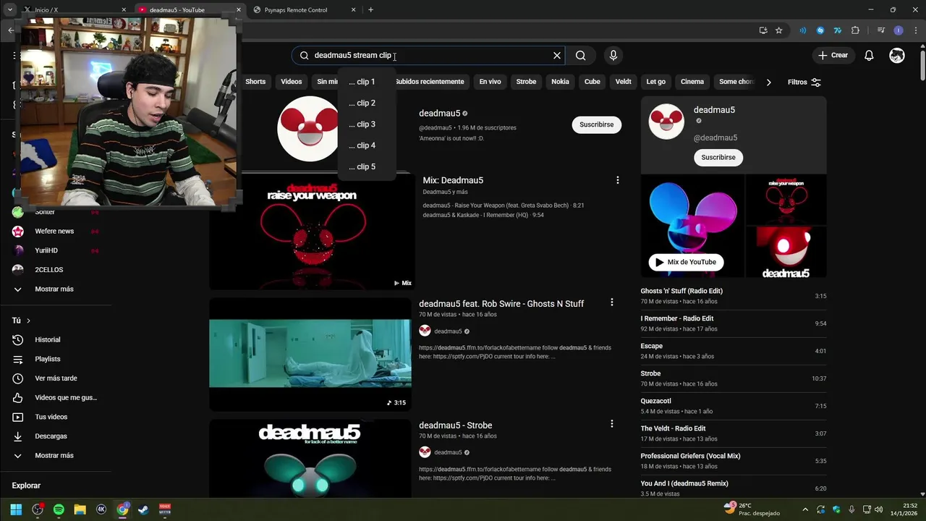This screenshot has width=926, height=521.
Task: Open the Raise Your Weapon mix thumbnail
Action: [312, 232]
